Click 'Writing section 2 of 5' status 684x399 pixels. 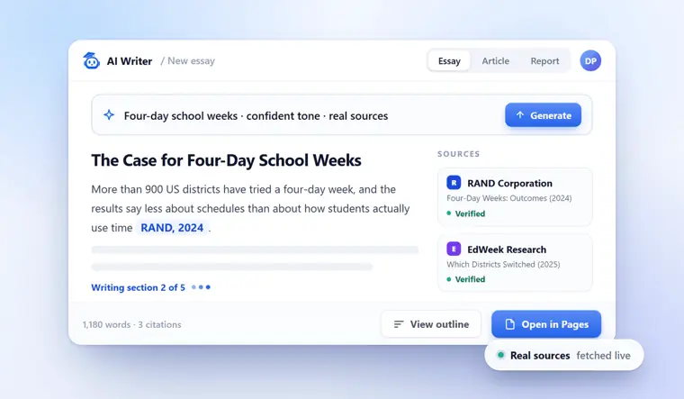[138, 287]
